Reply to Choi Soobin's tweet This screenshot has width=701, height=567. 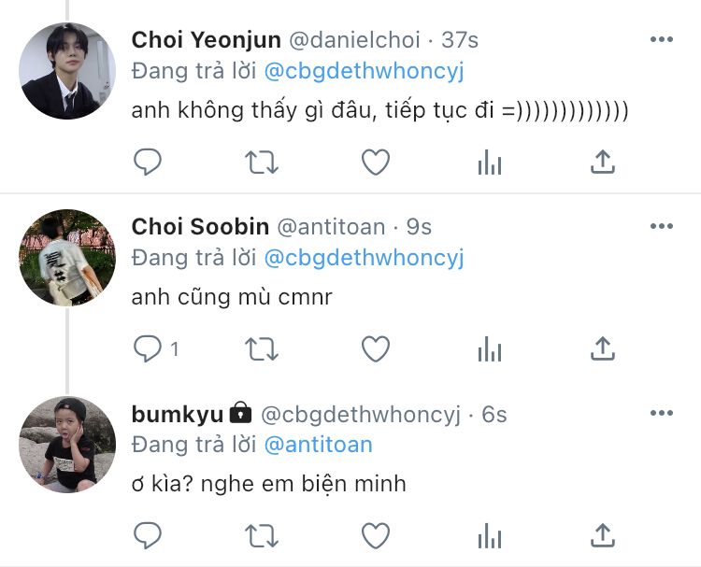148,348
